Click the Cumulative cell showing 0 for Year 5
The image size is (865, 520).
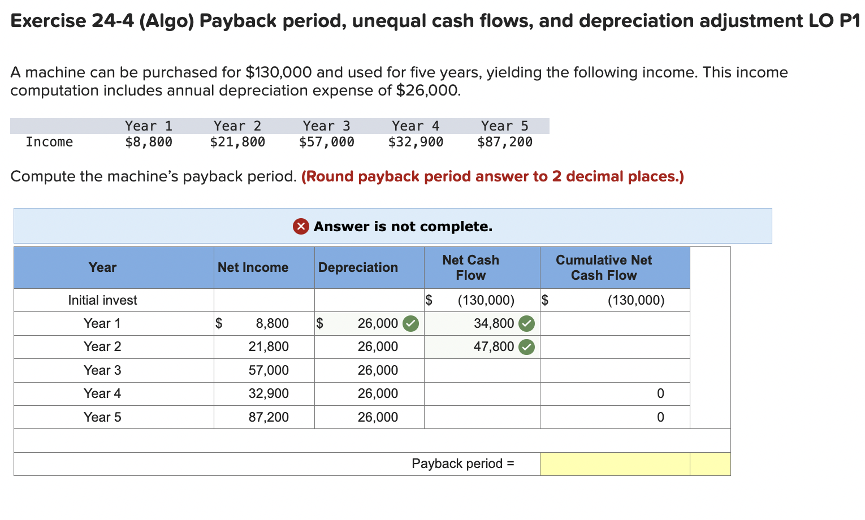[614, 417]
